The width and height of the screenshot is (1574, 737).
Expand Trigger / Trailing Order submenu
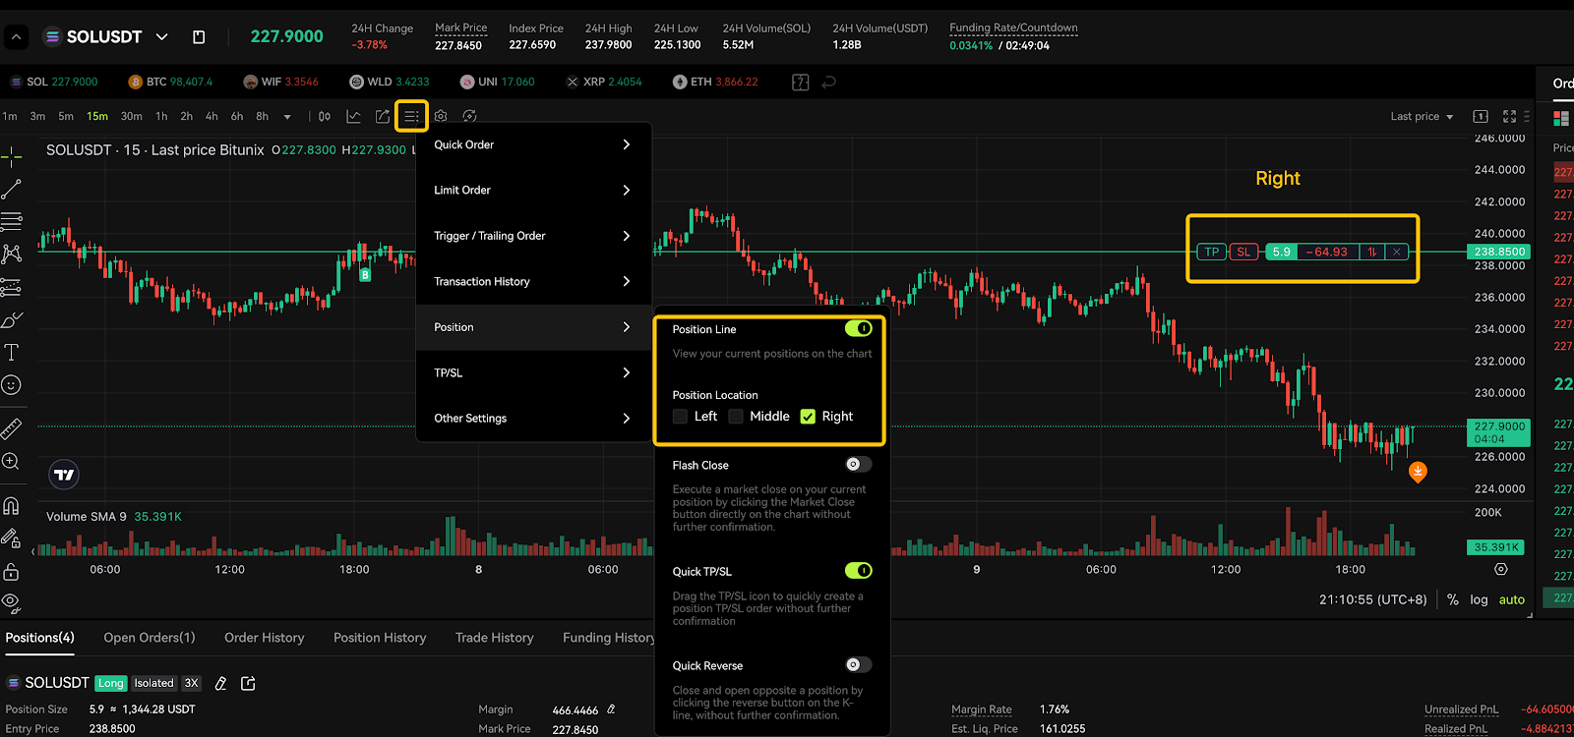[534, 236]
